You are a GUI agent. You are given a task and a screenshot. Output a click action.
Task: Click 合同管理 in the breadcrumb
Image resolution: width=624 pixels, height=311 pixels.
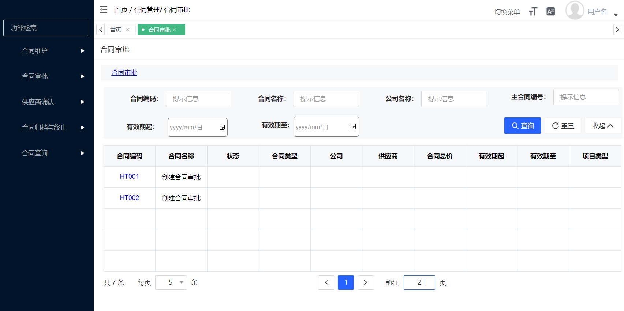tap(147, 10)
